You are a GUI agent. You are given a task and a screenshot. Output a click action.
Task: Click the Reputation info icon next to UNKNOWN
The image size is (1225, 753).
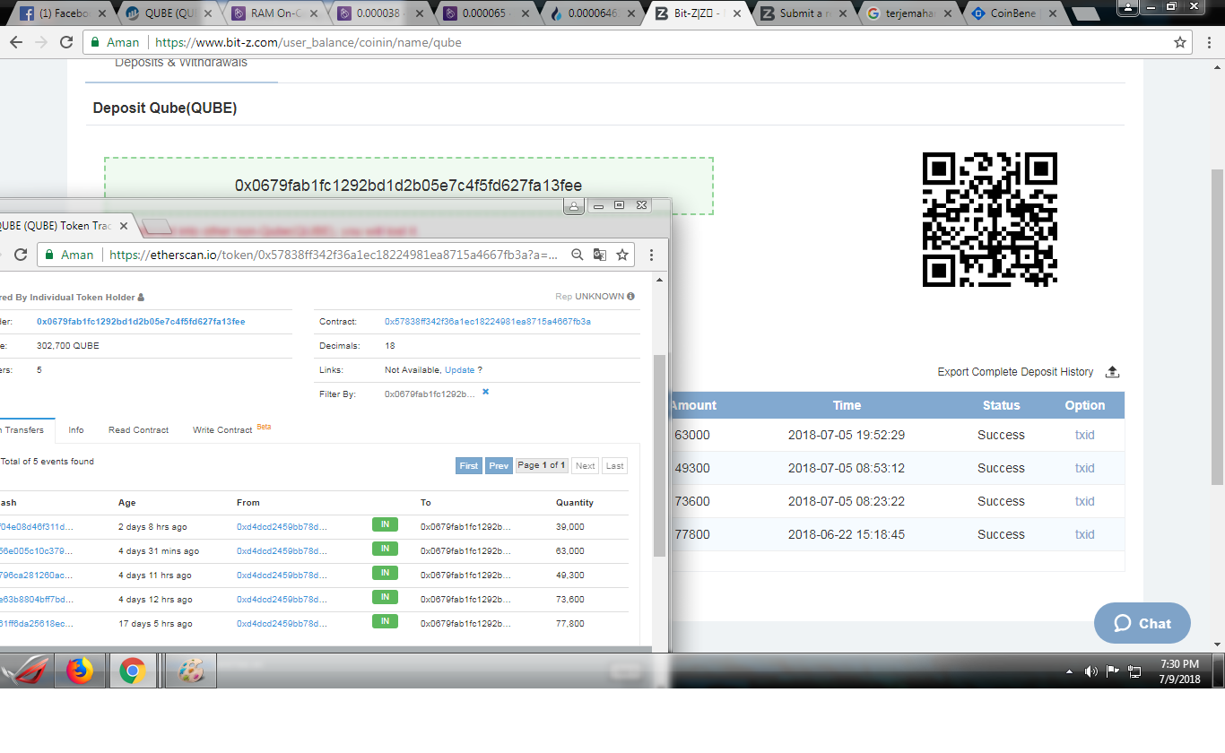(630, 297)
